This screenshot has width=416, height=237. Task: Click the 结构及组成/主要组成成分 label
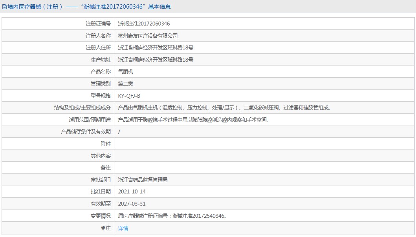coord(82,108)
